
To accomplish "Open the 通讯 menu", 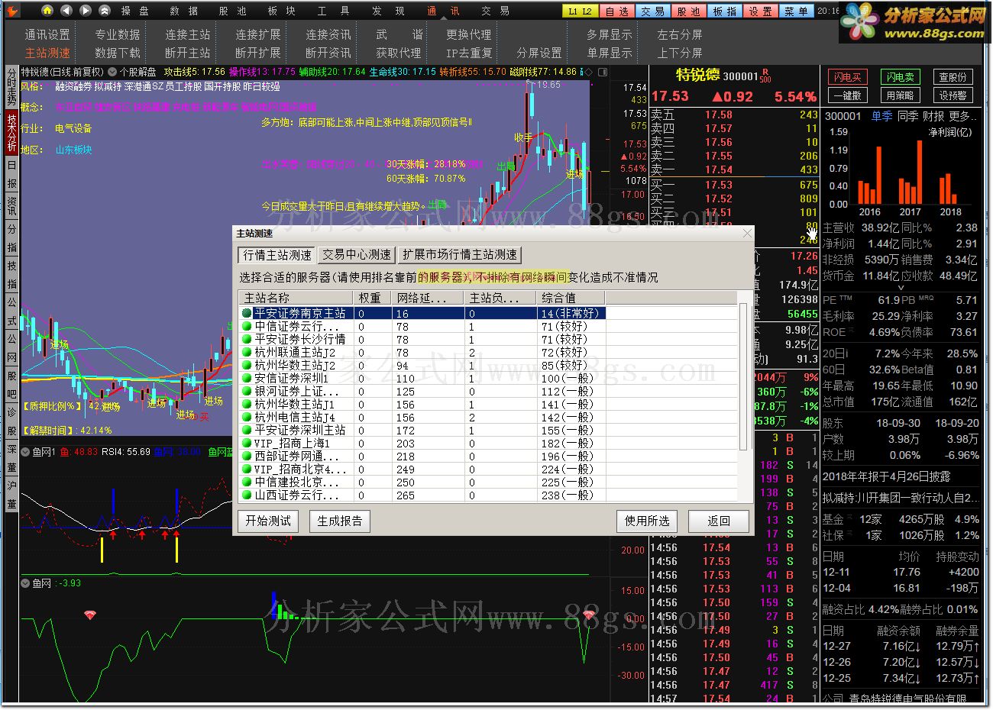I will click(x=443, y=11).
